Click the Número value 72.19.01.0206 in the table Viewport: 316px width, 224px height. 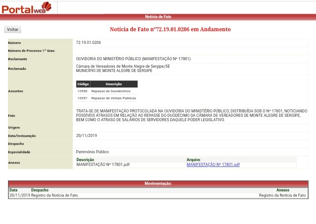(x=88, y=43)
